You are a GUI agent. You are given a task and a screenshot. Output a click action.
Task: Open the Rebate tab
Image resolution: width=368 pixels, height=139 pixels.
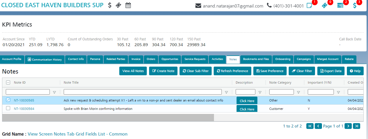[349, 59]
